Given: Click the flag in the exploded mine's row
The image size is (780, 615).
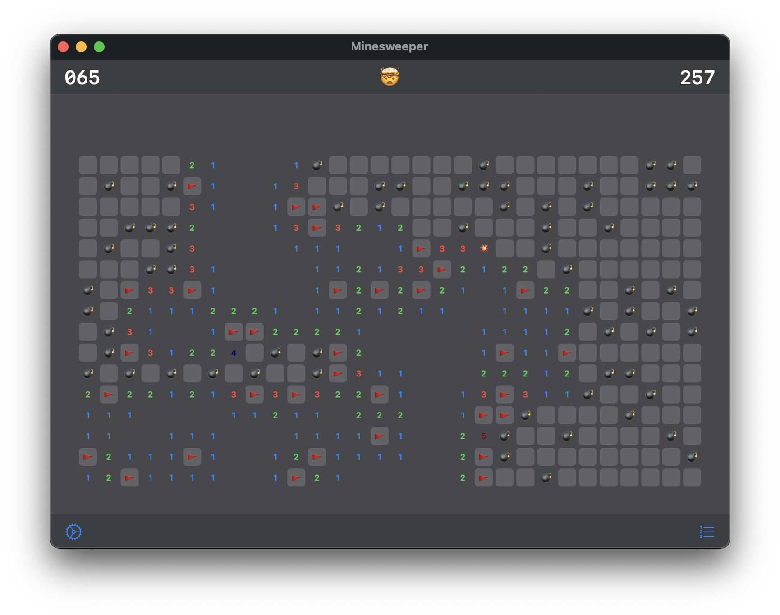Looking at the screenshot, I should (421, 248).
